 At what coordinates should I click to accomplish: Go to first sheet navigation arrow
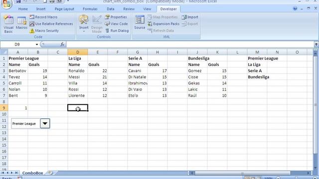point(3,173)
